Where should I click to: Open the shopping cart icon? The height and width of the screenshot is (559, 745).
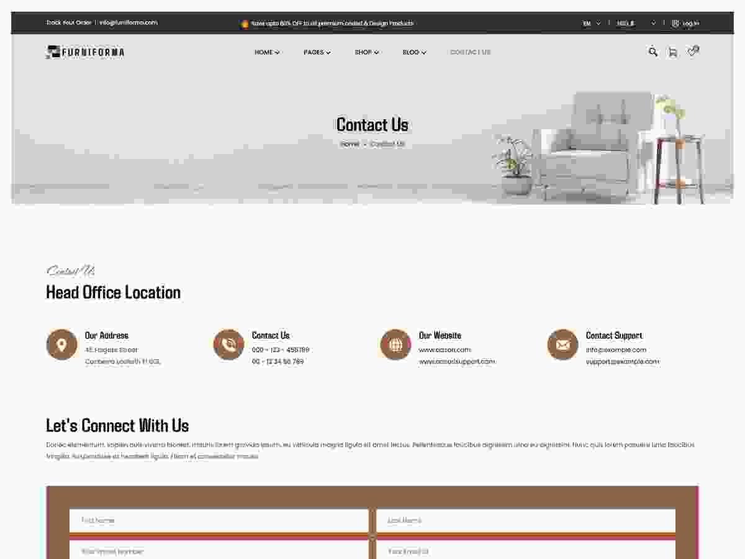pyautogui.click(x=672, y=52)
